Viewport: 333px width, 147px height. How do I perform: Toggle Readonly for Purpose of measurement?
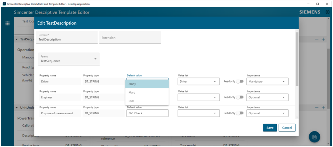click(240, 113)
